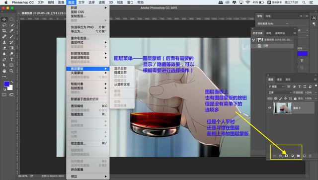Select the Path Selection tool
The height and width of the screenshot is (180, 318).
(x=4, y=65)
